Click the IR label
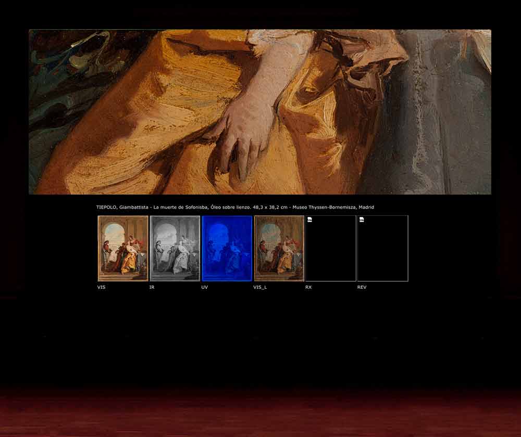This screenshot has height=437, width=521. (152, 287)
